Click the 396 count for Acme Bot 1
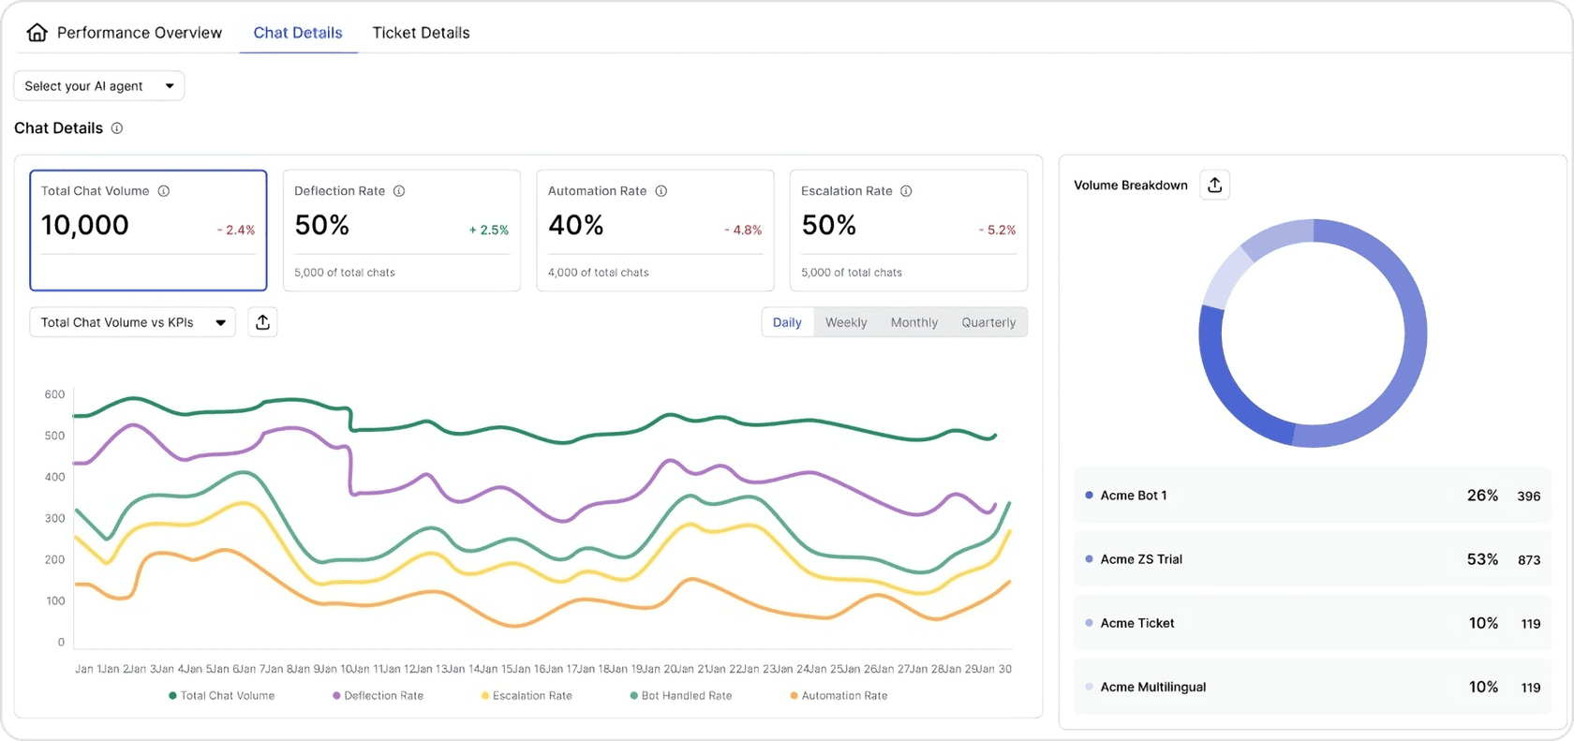Image resolution: width=1574 pixels, height=741 pixels. [1529, 496]
